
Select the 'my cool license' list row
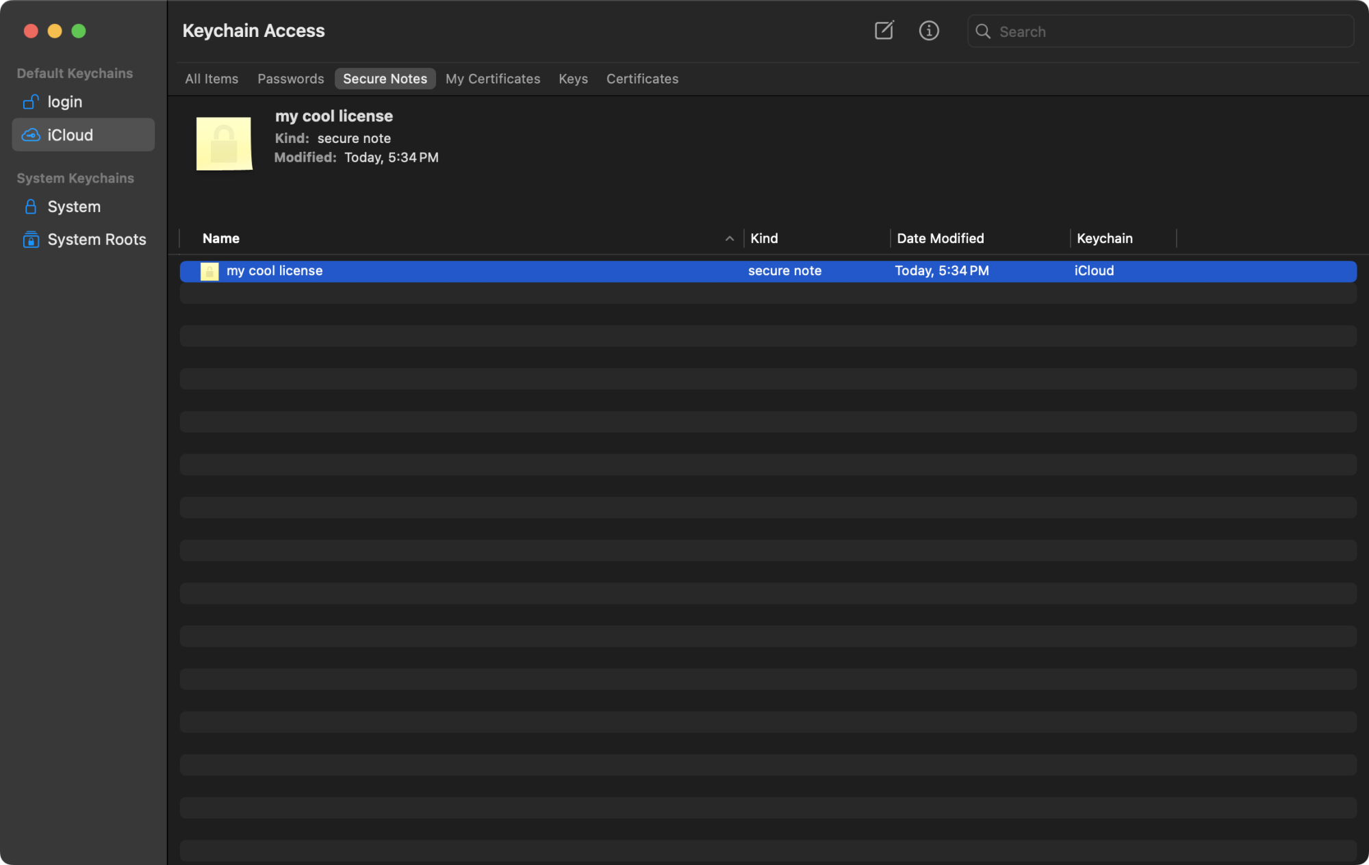pyautogui.click(x=768, y=271)
